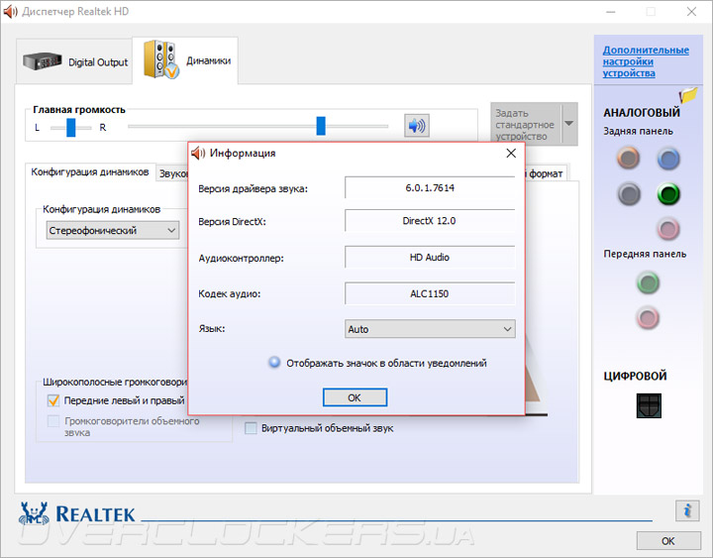
Task: Select the active green rear panel jack
Action: [668, 194]
